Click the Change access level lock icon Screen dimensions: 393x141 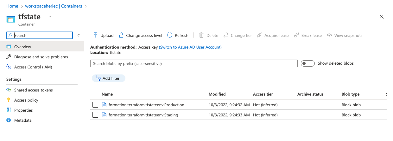[121, 35]
